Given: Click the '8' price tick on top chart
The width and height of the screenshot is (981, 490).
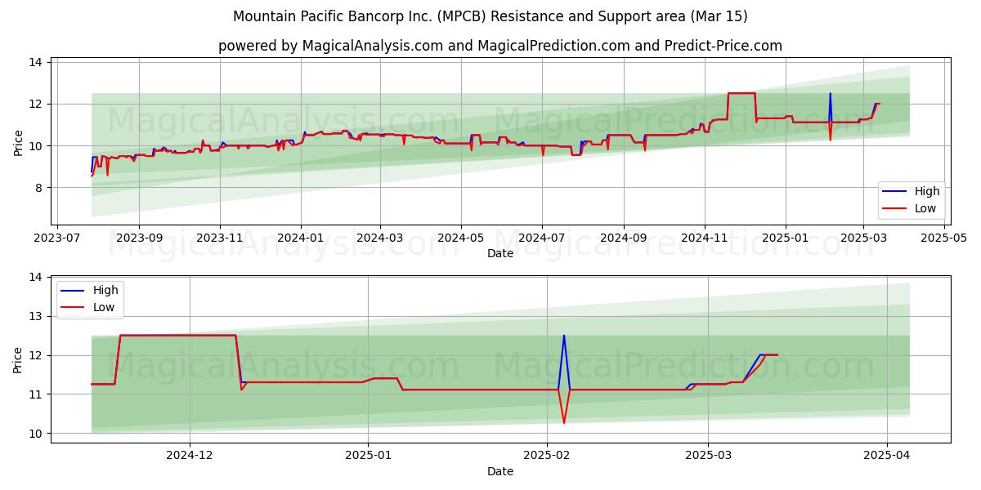Looking at the screenshot, I should tap(41, 188).
